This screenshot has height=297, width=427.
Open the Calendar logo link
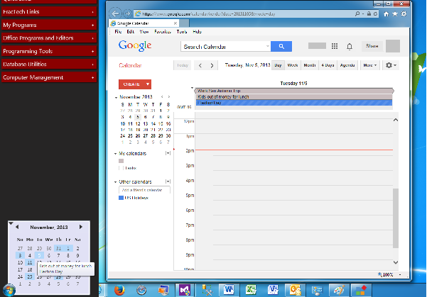(130, 65)
